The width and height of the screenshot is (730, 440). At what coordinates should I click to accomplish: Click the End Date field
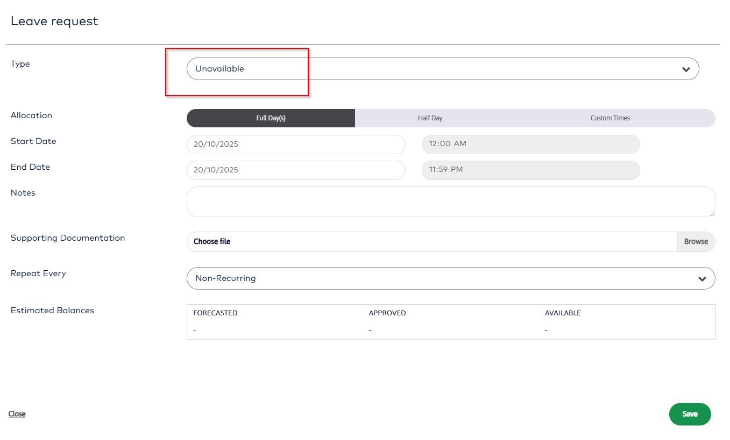(295, 170)
